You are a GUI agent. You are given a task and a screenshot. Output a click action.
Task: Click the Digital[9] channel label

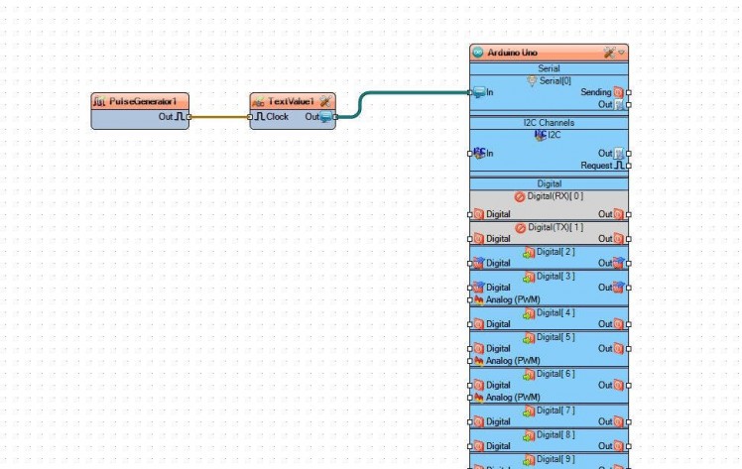(x=556, y=459)
